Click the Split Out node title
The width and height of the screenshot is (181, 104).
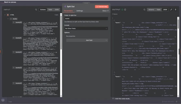click(71, 7)
